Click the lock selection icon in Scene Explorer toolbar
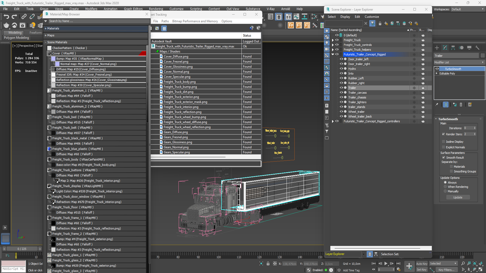Viewport: 486px width, 273px height. 380,24
